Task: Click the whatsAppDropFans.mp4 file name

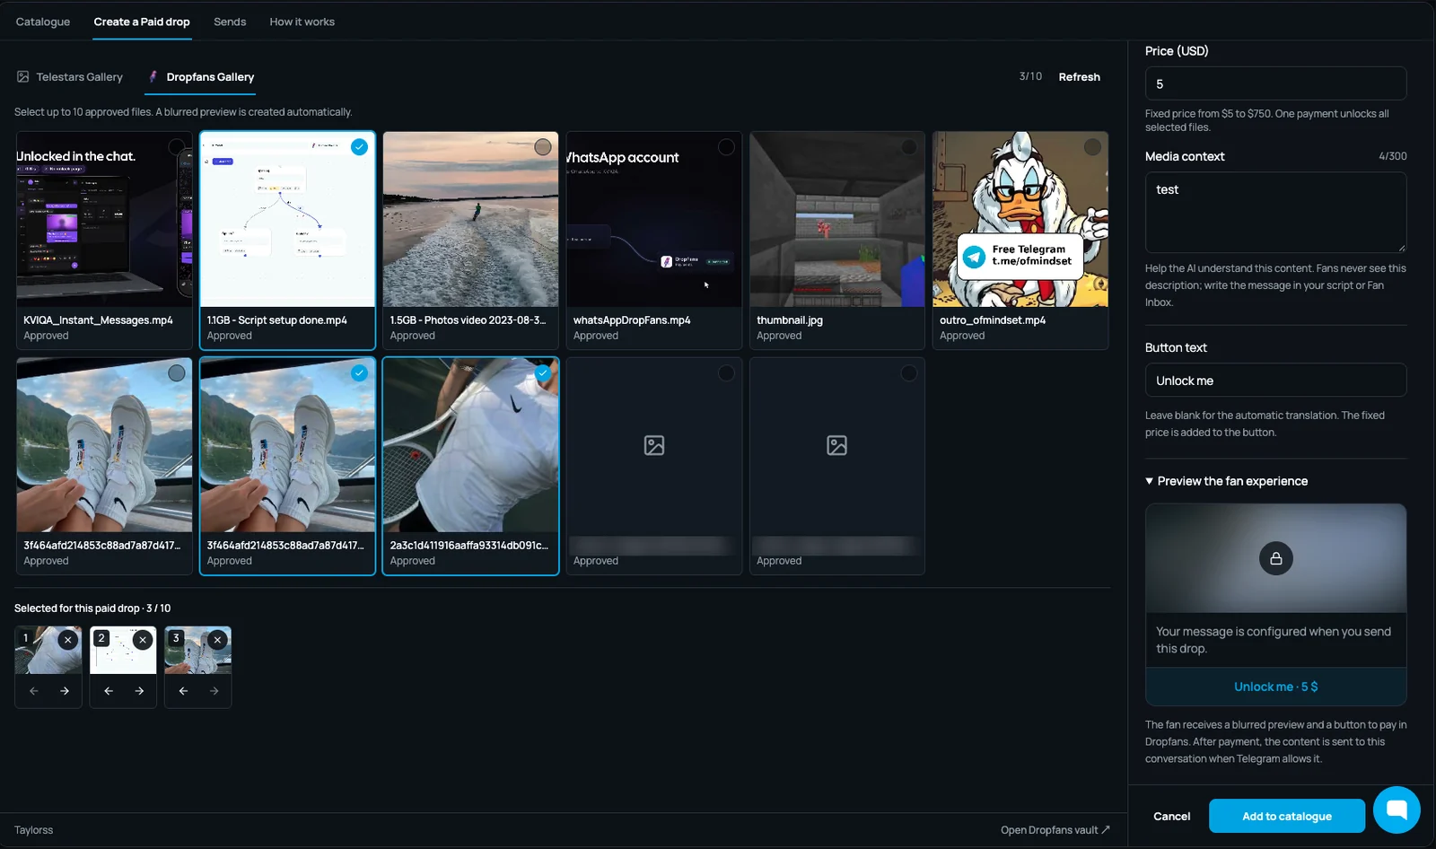Action: click(x=632, y=320)
